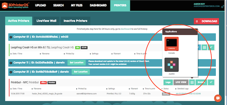
Task: Click SHARE for Printrbot - NYC
Action: [201, 82]
